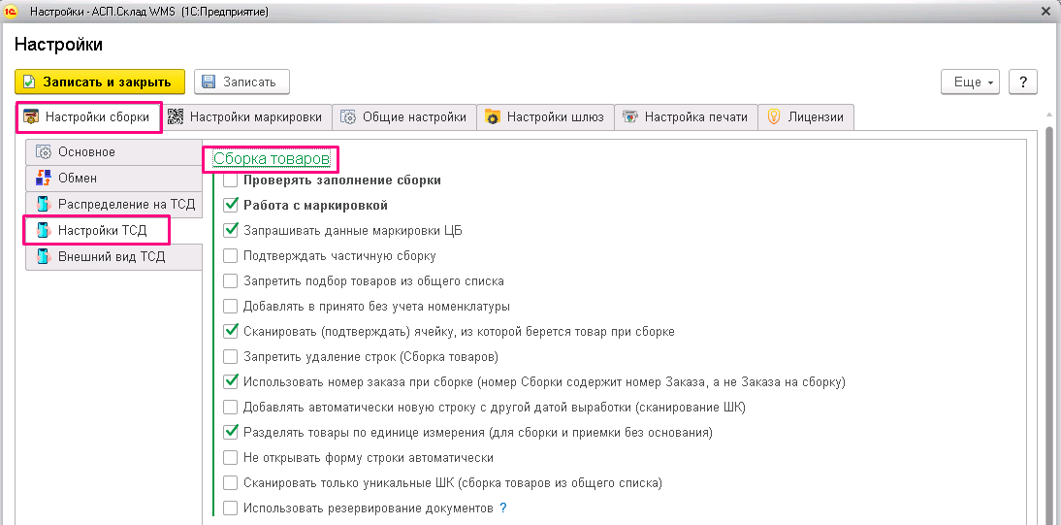1061x525 pixels.
Task: Check Запретить подбор товаров из общего списка
Action: point(231,280)
